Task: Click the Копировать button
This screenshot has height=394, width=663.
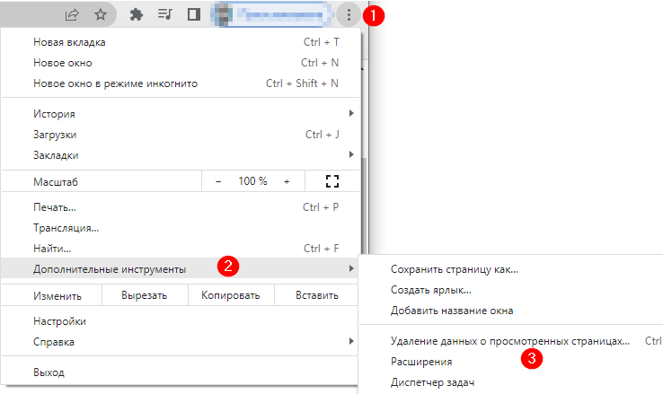Action: (231, 296)
